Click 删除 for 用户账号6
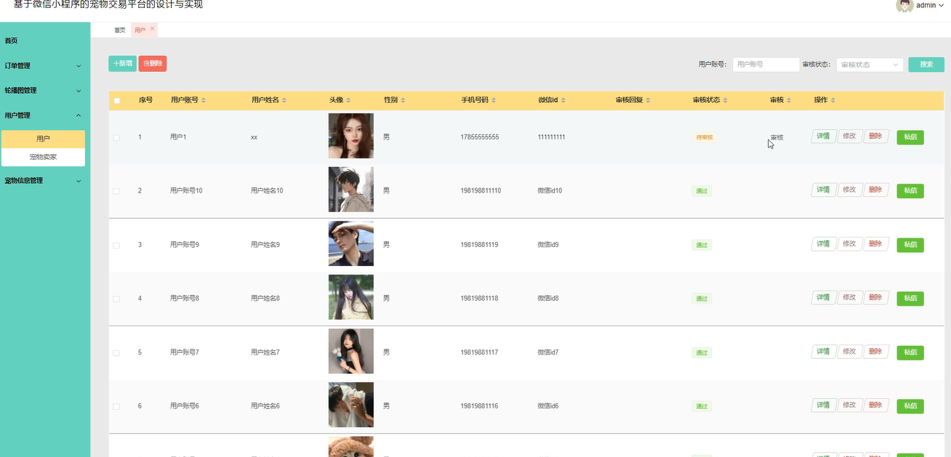The height and width of the screenshot is (457, 951). pos(875,405)
